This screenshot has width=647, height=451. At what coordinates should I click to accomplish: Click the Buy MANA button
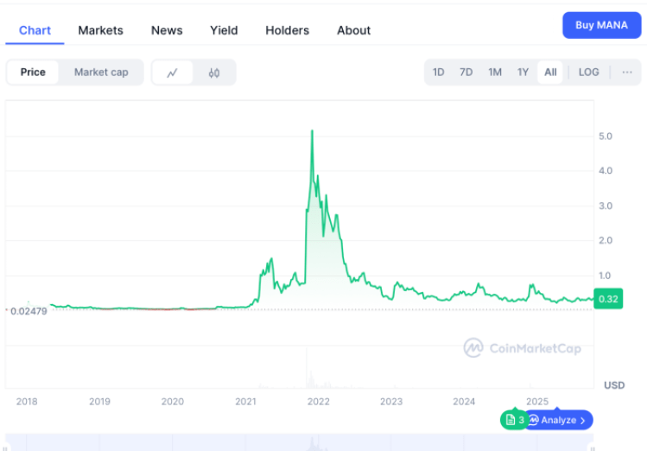click(x=601, y=25)
